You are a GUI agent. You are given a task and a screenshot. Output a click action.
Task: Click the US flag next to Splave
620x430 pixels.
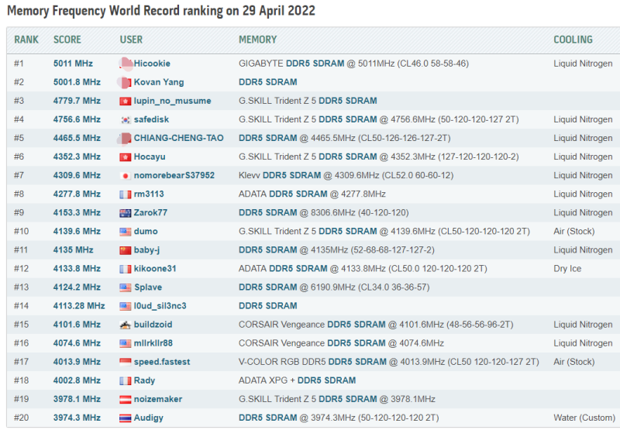[126, 287]
